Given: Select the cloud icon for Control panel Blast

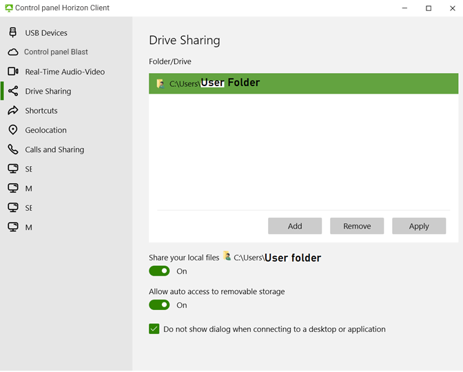Looking at the screenshot, I should (x=12, y=52).
